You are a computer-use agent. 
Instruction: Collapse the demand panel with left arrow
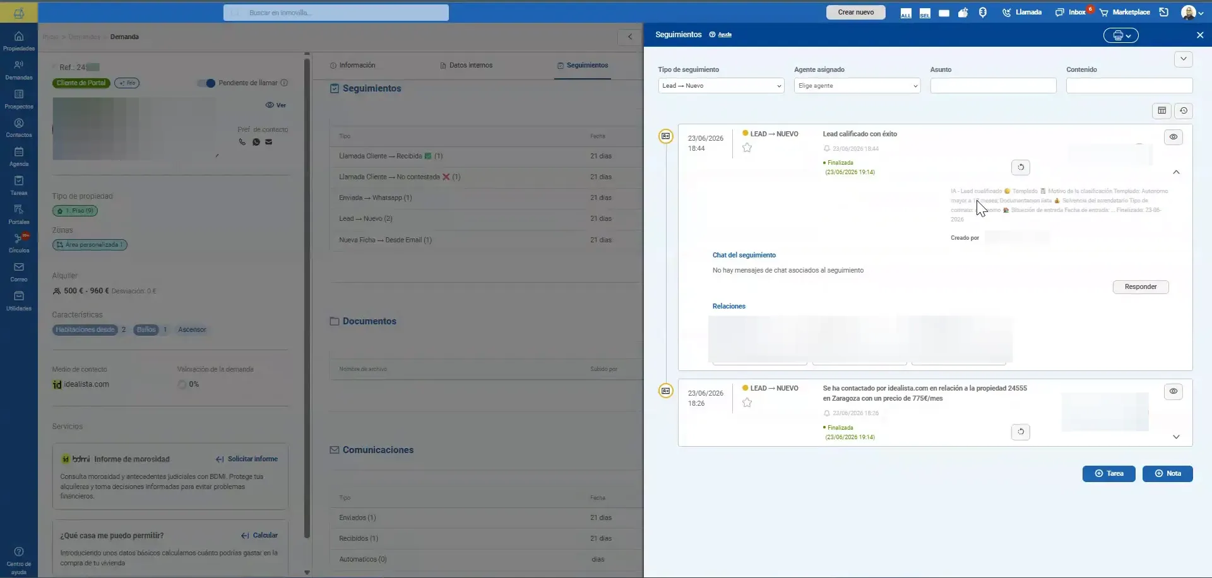coord(630,37)
